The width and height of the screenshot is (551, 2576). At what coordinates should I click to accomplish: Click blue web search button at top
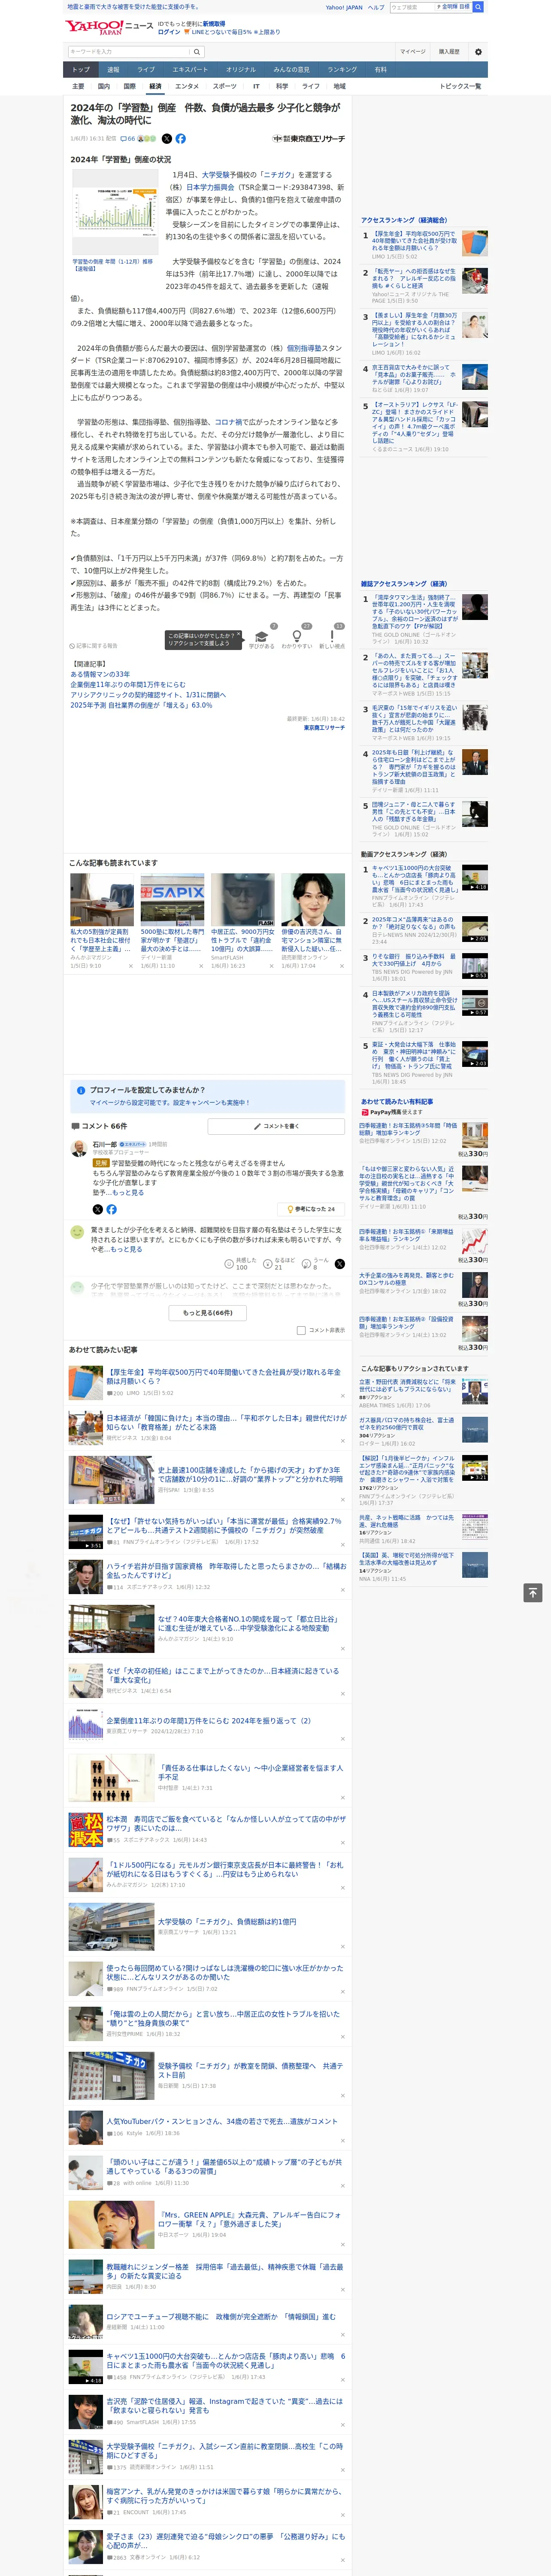478,7
